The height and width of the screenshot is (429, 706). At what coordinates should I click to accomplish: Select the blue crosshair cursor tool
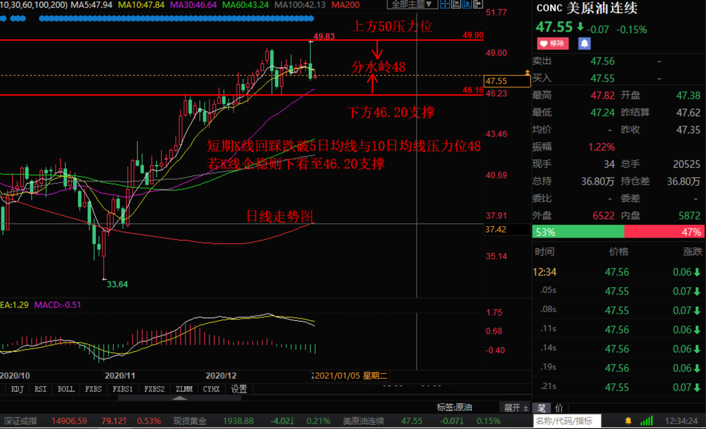[445, 4]
